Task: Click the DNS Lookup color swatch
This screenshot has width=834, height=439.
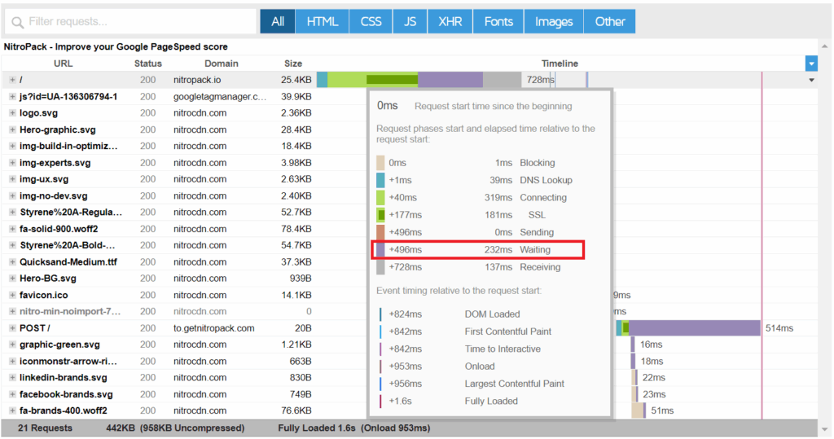Action: coord(380,180)
